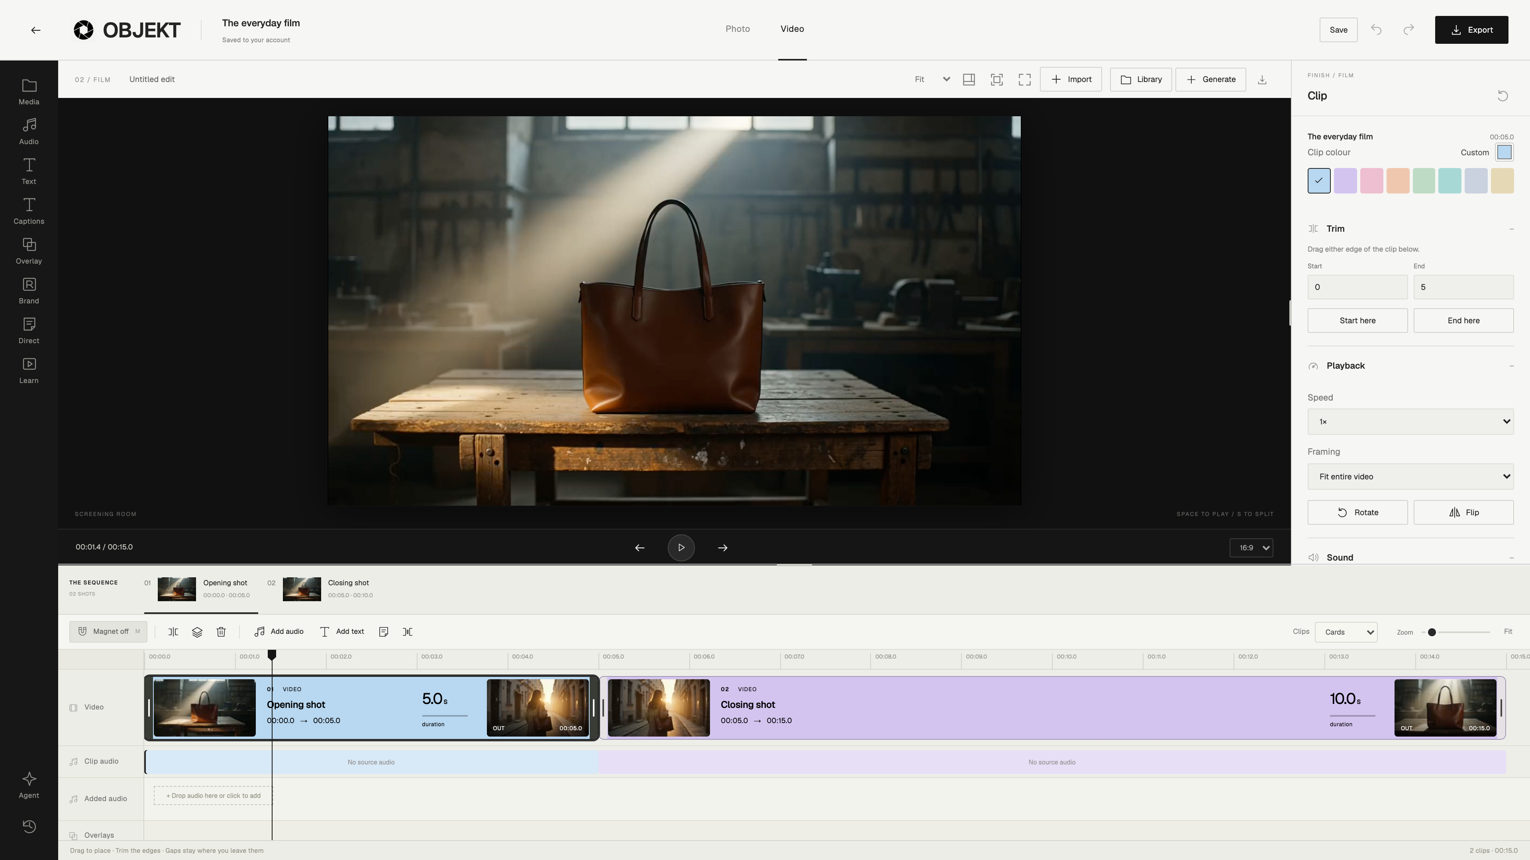1530x860 pixels.
Task: Toggle the Magnet off snapping button
Action: coord(108,631)
